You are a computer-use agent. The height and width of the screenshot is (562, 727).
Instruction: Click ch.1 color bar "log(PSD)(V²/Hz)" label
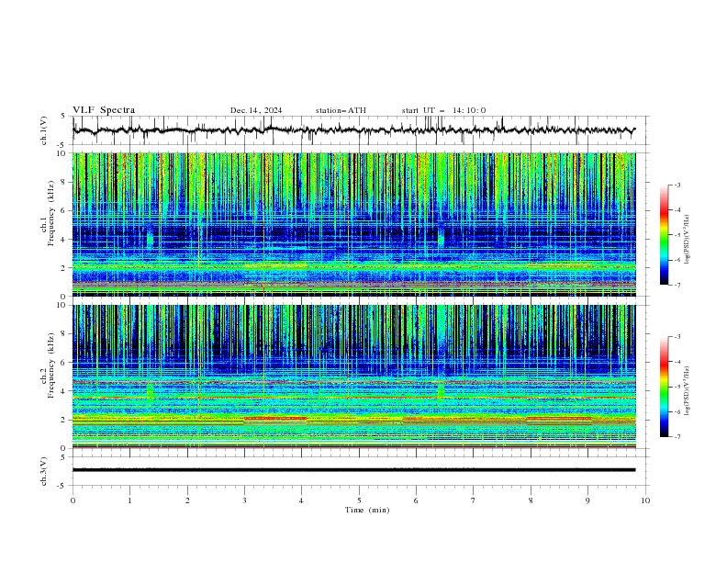(688, 240)
